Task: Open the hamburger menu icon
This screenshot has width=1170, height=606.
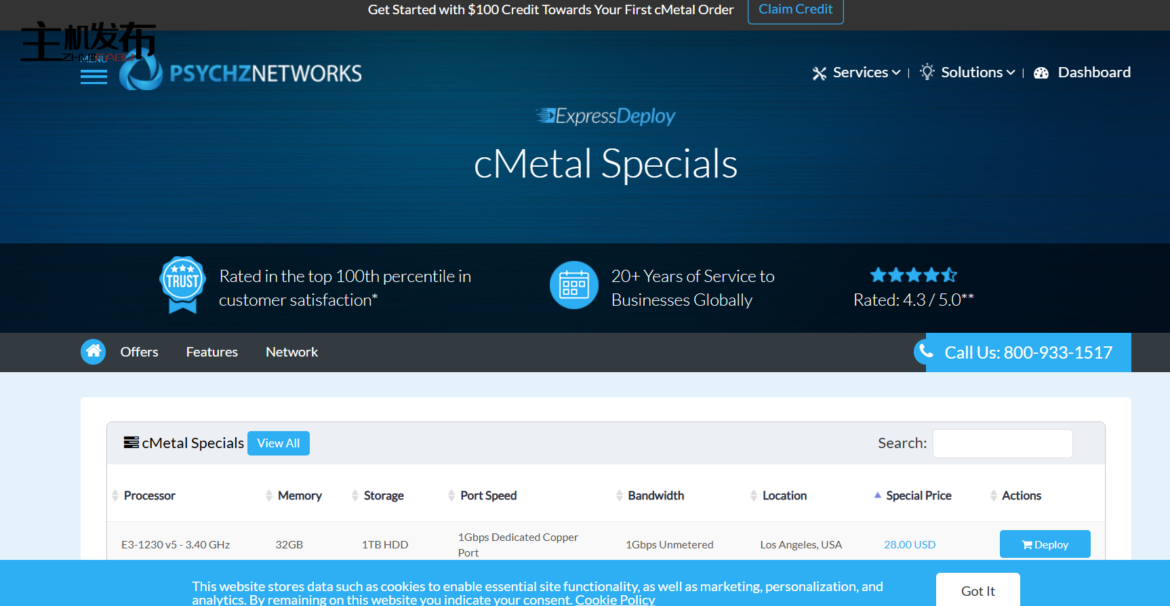Action: (94, 77)
